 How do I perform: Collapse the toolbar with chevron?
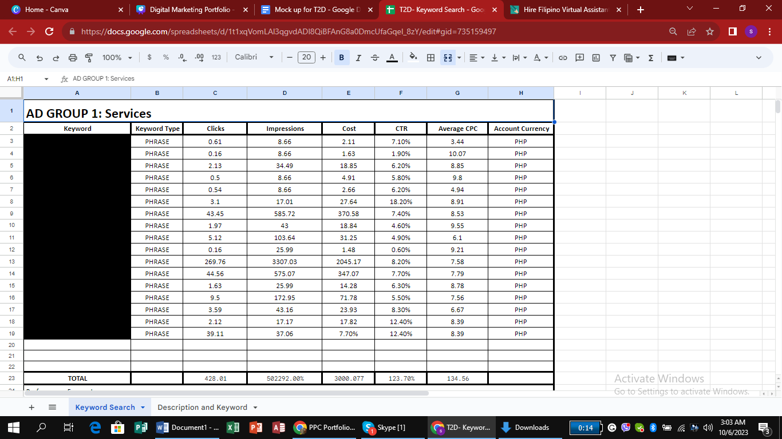(759, 58)
